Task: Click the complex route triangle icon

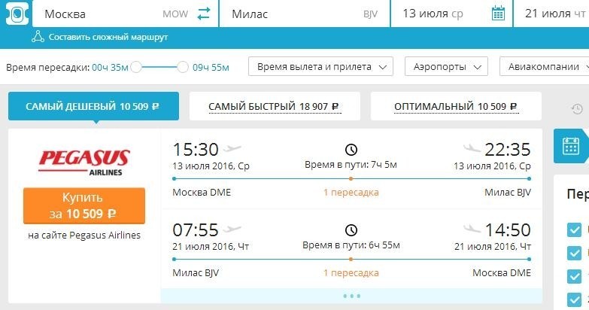Action: pos(38,37)
